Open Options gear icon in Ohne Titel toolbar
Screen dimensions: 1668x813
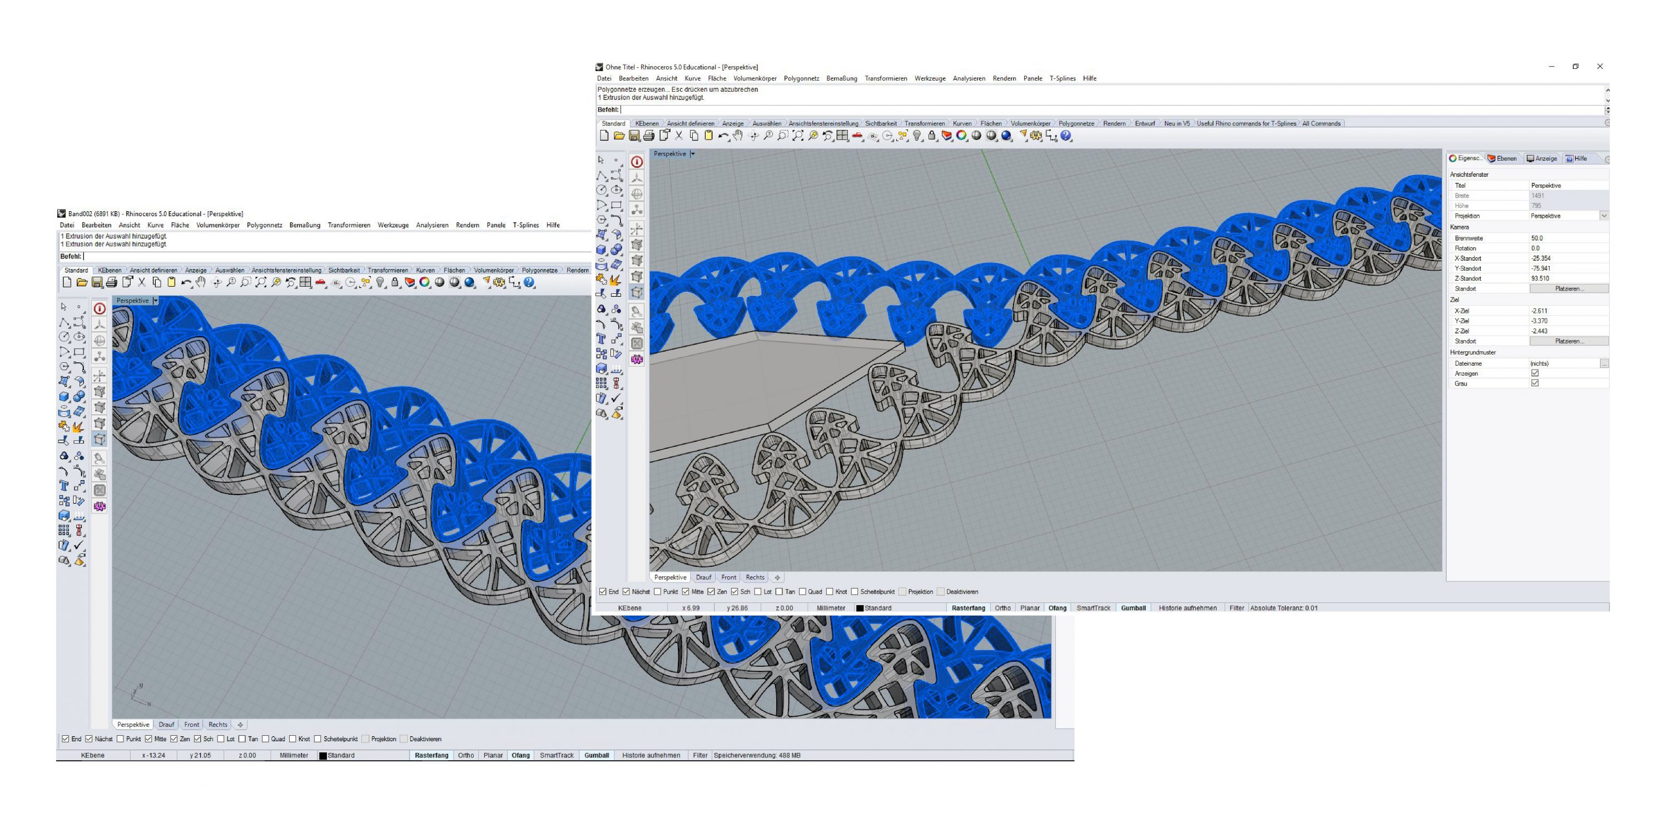(1036, 136)
